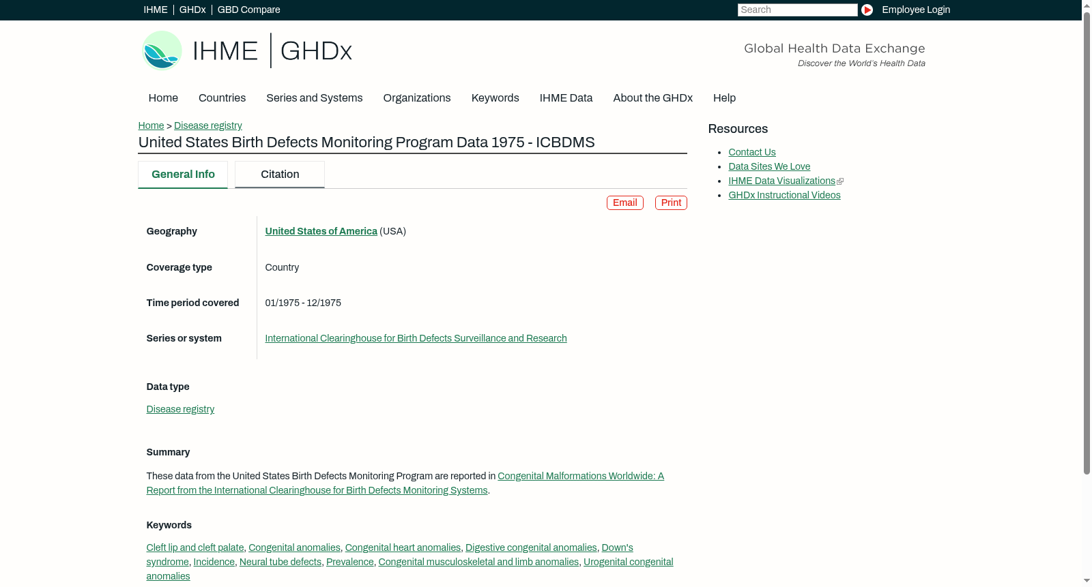Open the International Clearinghouse for Birth Defects link
The height and width of the screenshot is (587, 1092).
[x=416, y=338]
